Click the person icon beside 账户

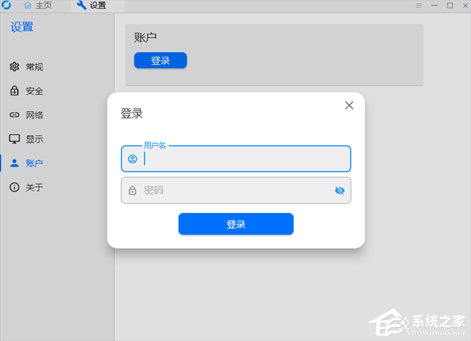pos(14,163)
